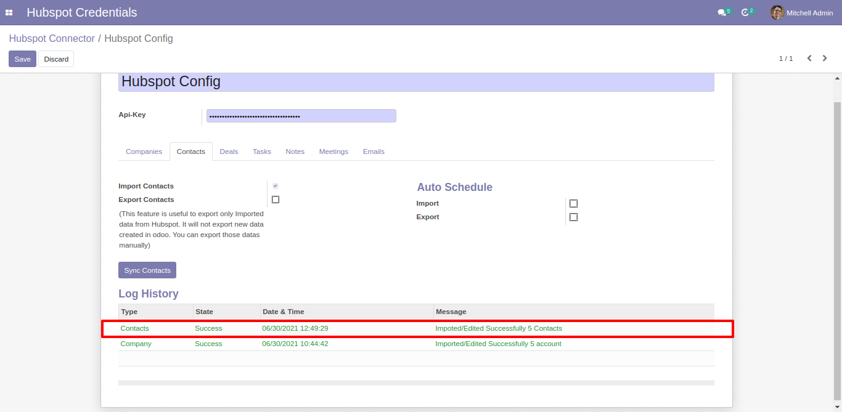Viewport: 842px width, 412px height.
Task: Click message 'Impoted/Edited Successfully 5 Contacts'
Action: [x=499, y=328]
